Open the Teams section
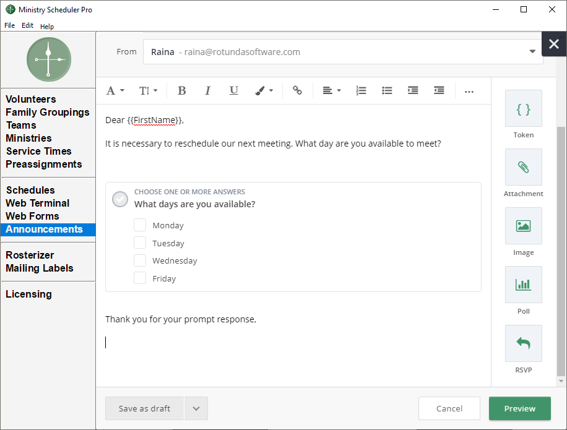The image size is (567, 430). point(21,125)
